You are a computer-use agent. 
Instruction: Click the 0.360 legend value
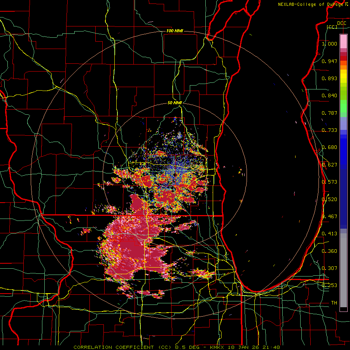tap(329, 251)
